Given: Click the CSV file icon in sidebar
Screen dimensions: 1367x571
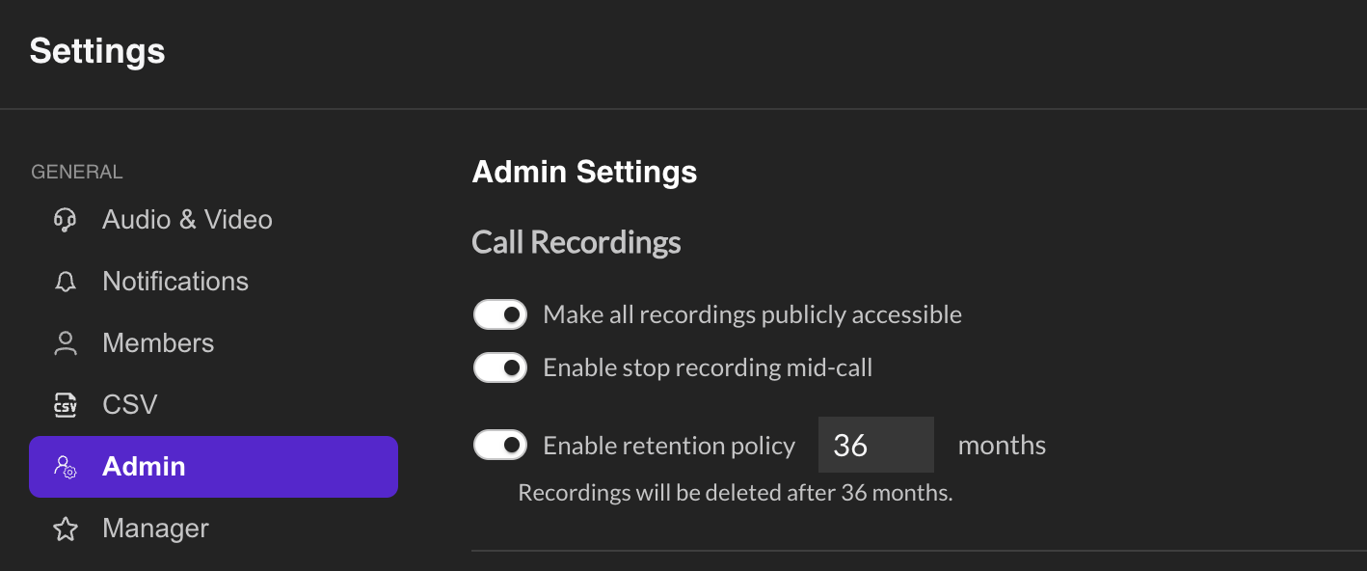Looking at the screenshot, I should tap(66, 405).
